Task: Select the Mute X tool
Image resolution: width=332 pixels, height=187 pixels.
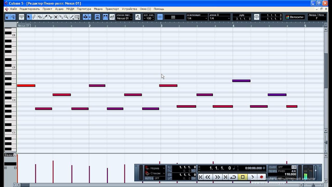Action: (x=56, y=17)
